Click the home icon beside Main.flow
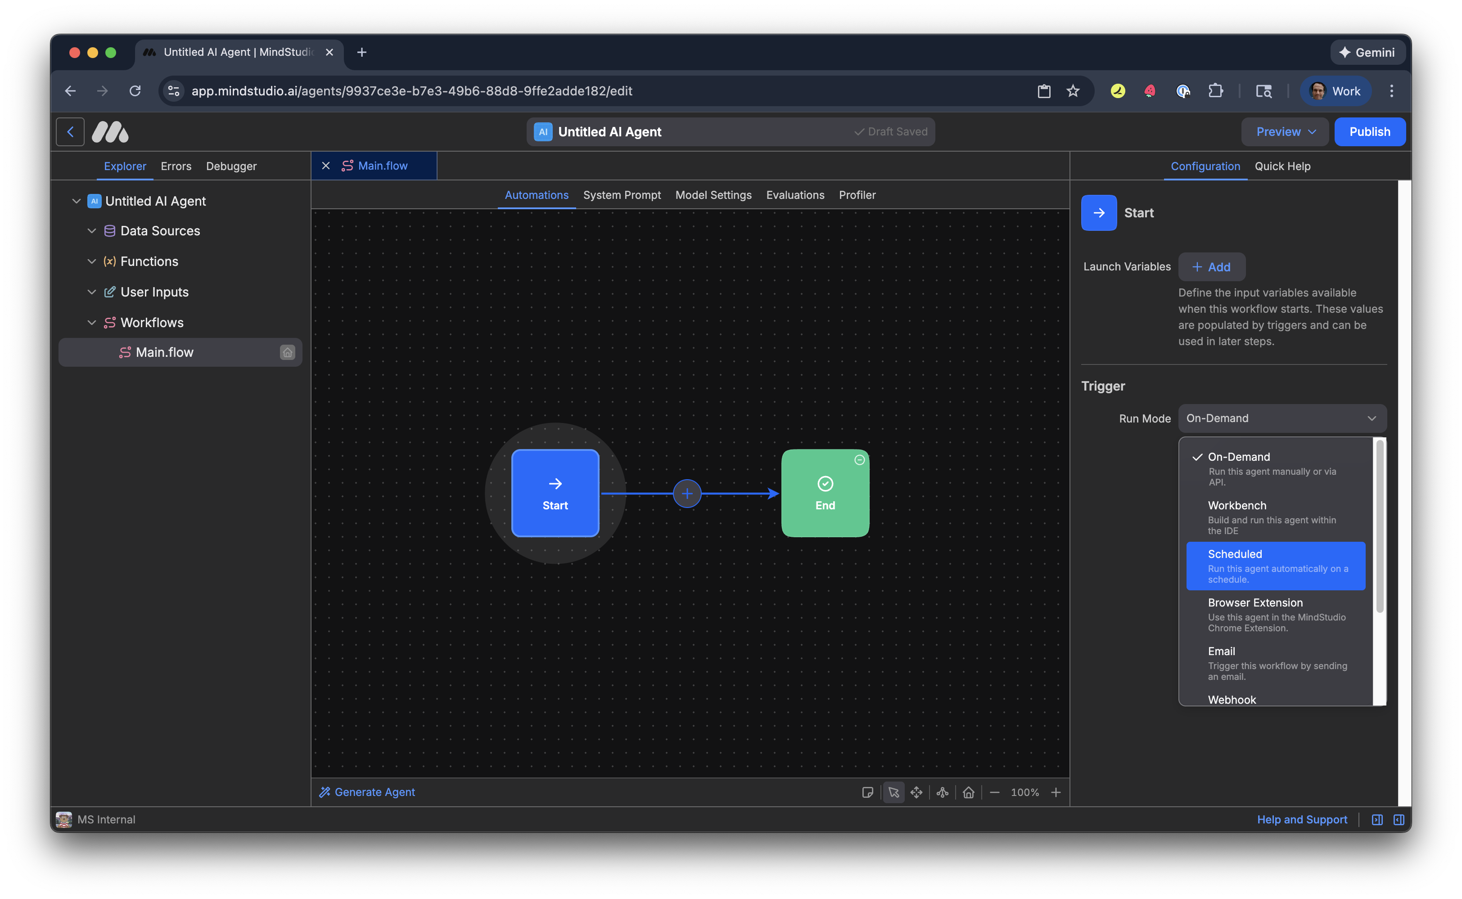This screenshot has width=1462, height=899. pos(288,352)
